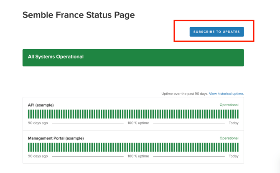Click the Operational status of API (example)

point(229,105)
